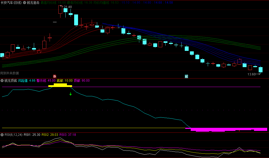Image resolution: width=269 pixels, height=158 pixels.
Task: Select the 均价均值线: 16.53 value
Action: click(106, 3)
